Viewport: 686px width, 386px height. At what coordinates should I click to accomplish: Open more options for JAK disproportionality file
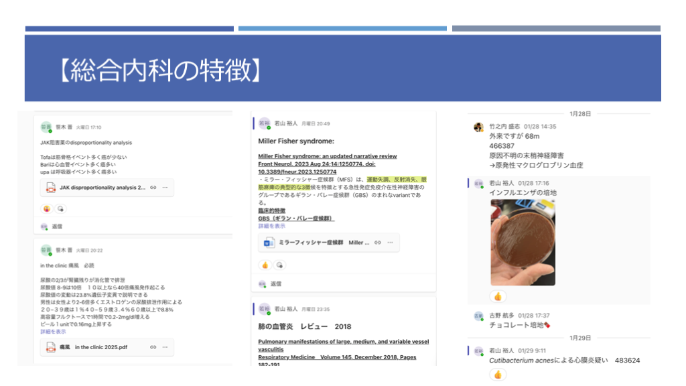[x=165, y=188]
